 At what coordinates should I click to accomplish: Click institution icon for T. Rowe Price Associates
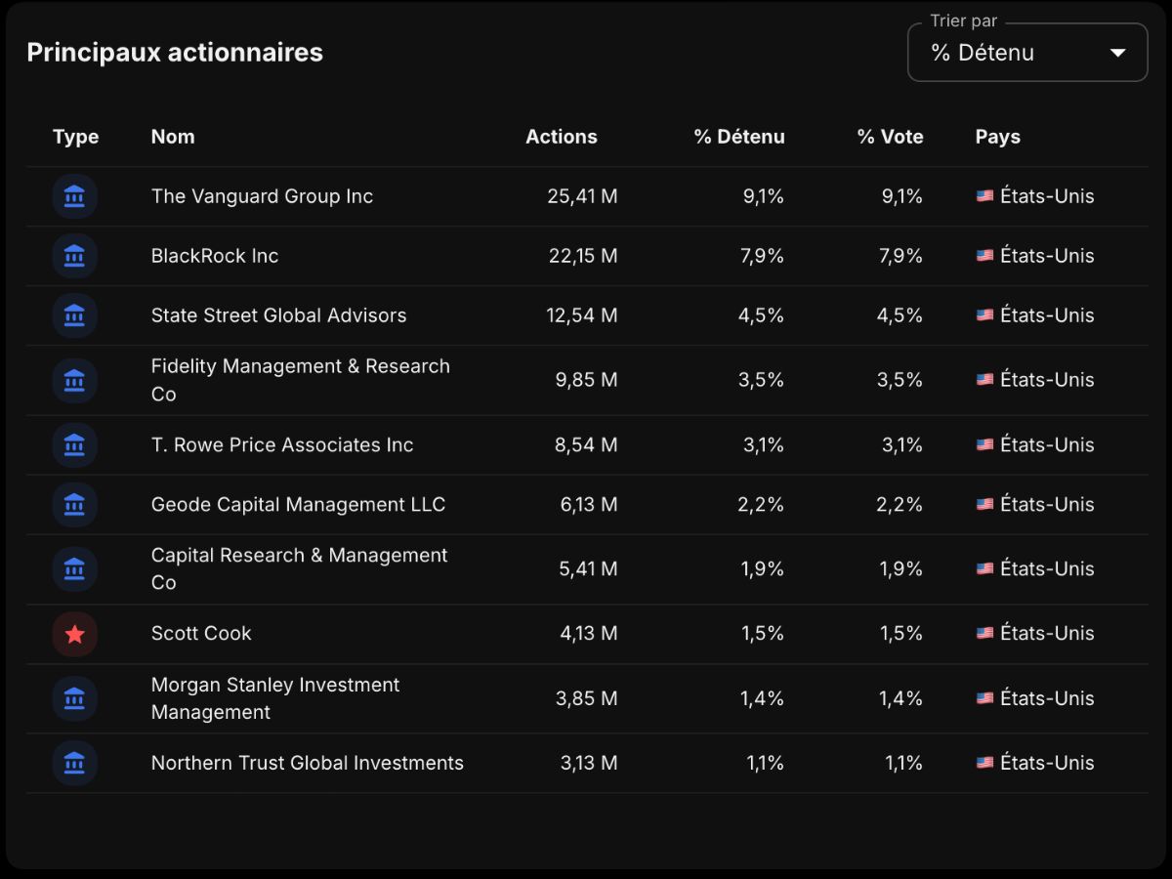[75, 445]
